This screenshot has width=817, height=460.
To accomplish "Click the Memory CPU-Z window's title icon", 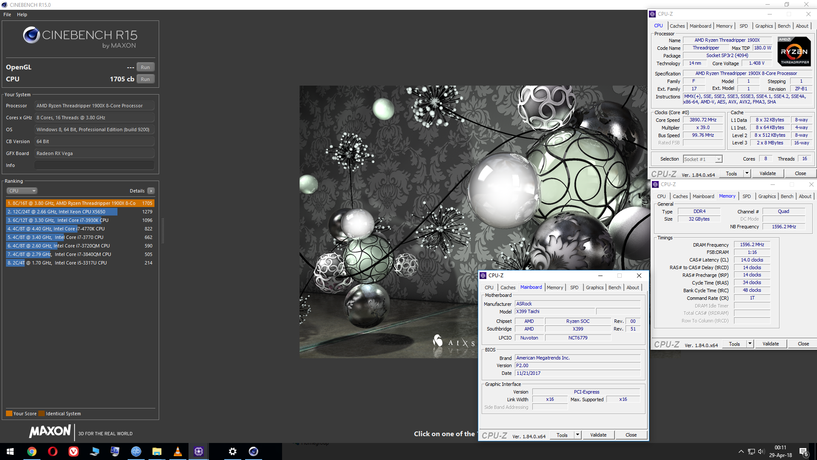I will click(x=655, y=184).
